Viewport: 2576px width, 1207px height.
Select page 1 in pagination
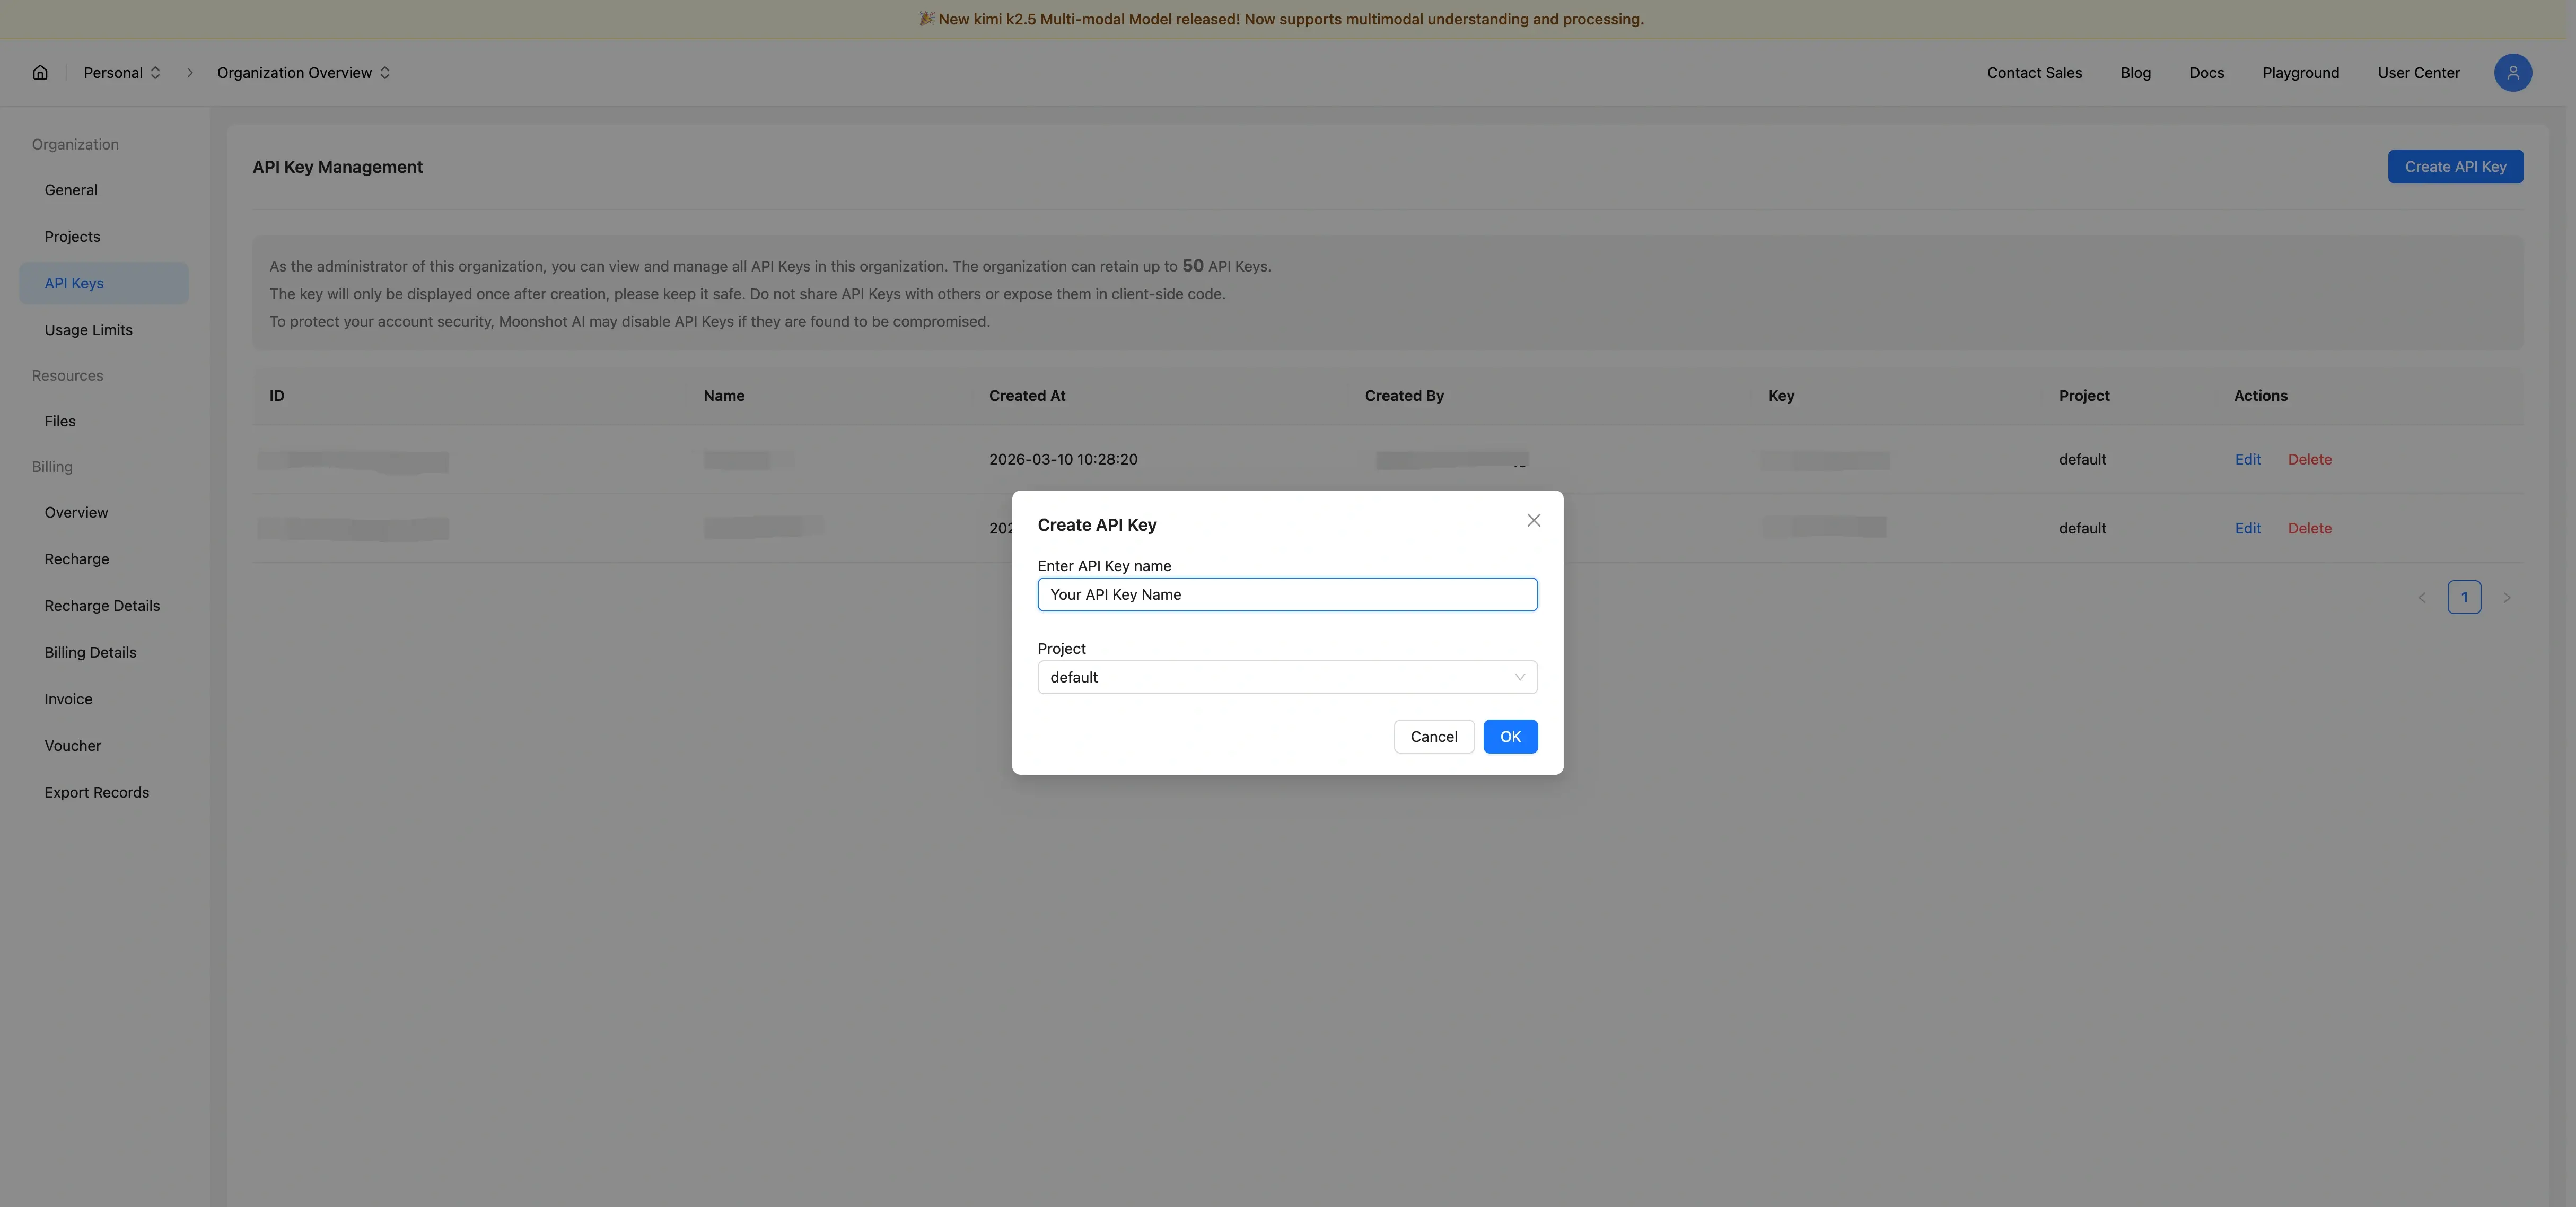pyautogui.click(x=2463, y=597)
